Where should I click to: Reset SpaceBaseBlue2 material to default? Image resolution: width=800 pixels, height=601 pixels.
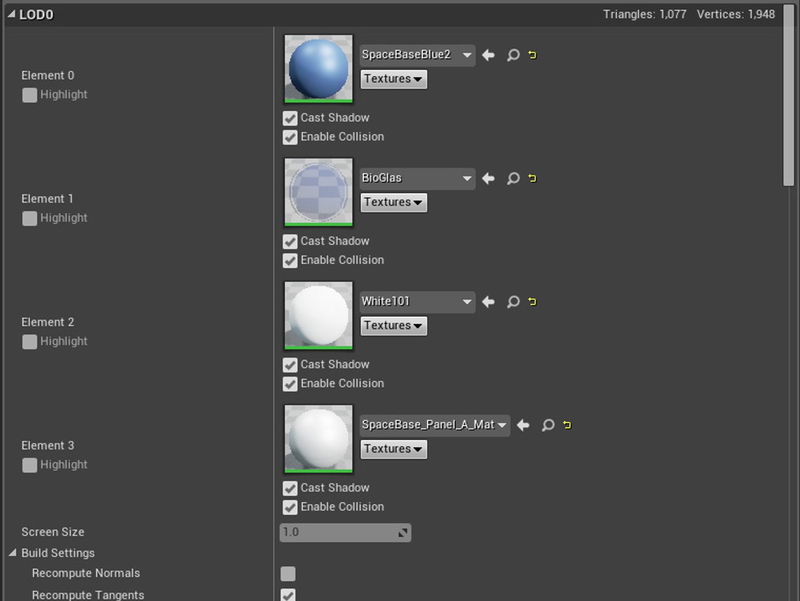(x=532, y=55)
